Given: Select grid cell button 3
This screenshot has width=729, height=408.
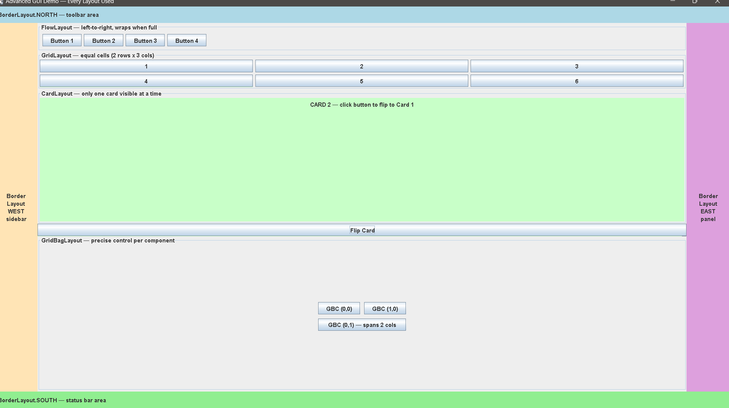Looking at the screenshot, I should (x=576, y=66).
